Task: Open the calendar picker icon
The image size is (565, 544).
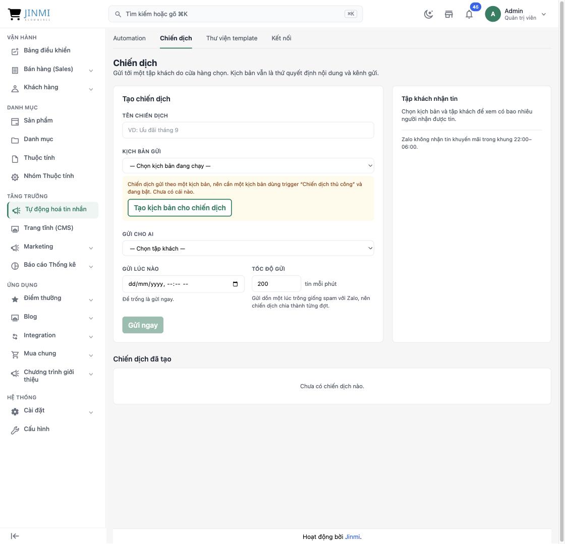Action: coord(235,284)
